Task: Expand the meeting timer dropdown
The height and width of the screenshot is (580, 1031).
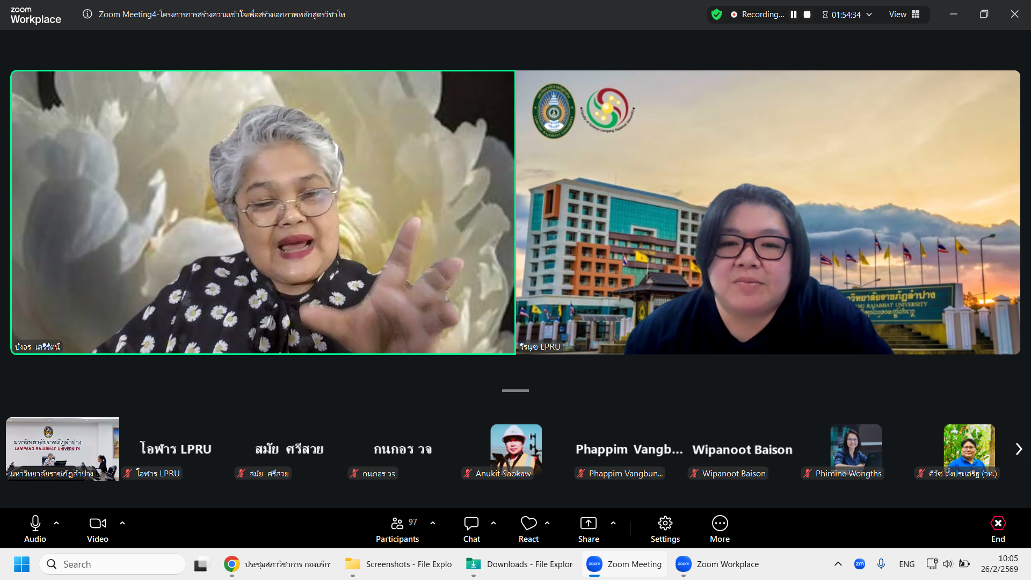Action: point(869,15)
